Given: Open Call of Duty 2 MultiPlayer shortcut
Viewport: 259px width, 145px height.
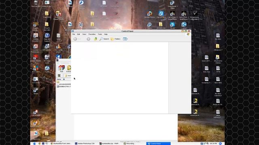Looking at the screenshot, I should tap(184, 15).
